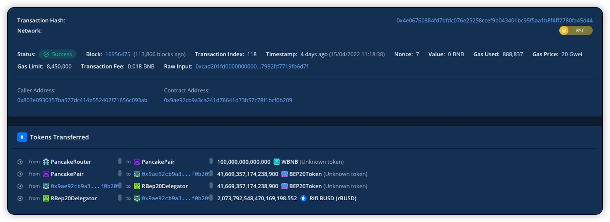Image resolution: width=610 pixels, height=222 pixels.
Task: Open RBep20Delegator recipient name in third row
Action: click(x=165, y=186)
